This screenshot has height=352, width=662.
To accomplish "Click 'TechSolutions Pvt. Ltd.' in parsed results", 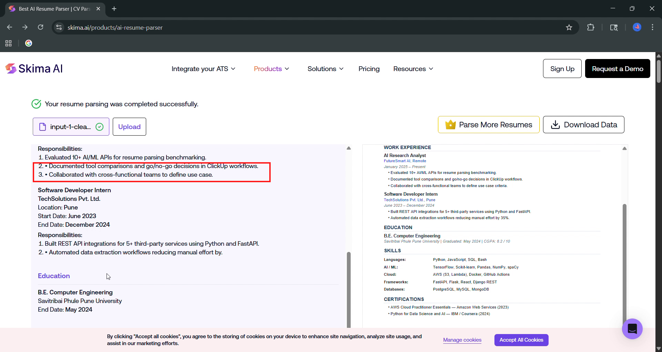I will pos(69,199).
